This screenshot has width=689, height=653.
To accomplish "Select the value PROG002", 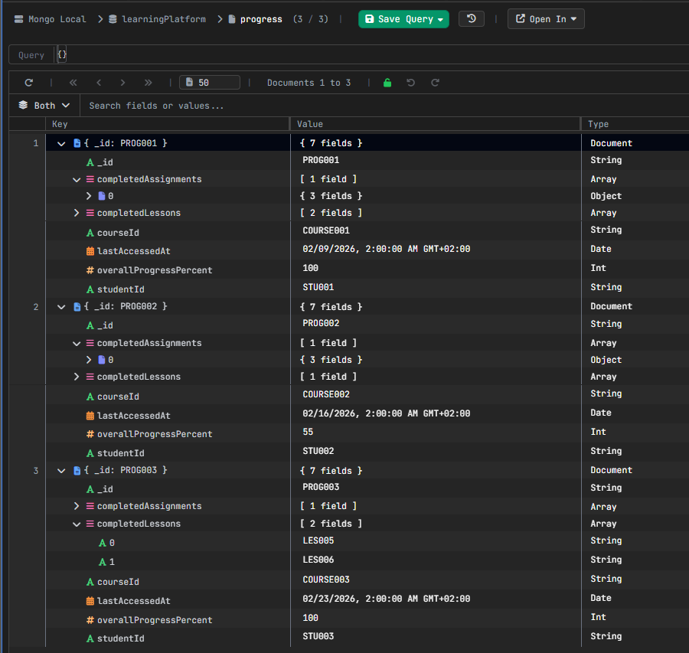I will (321, 323).
